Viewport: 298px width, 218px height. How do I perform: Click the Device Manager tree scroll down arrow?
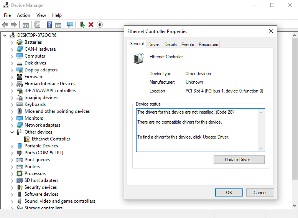click(295, 206)
